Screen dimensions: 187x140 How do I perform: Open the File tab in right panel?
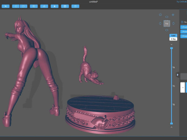pyautogui.click(x=184, y=22)
